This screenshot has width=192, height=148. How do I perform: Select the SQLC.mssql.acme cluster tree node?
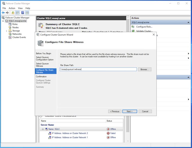click(x=18, y=21)
